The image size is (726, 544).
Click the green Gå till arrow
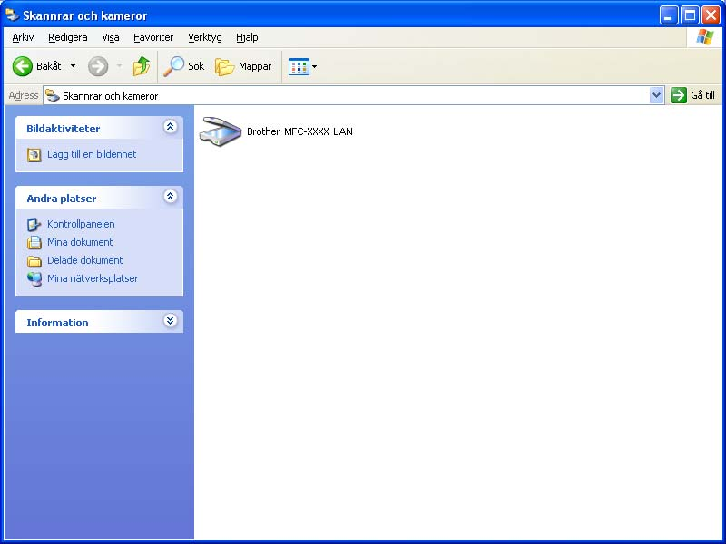pos(678,95)
